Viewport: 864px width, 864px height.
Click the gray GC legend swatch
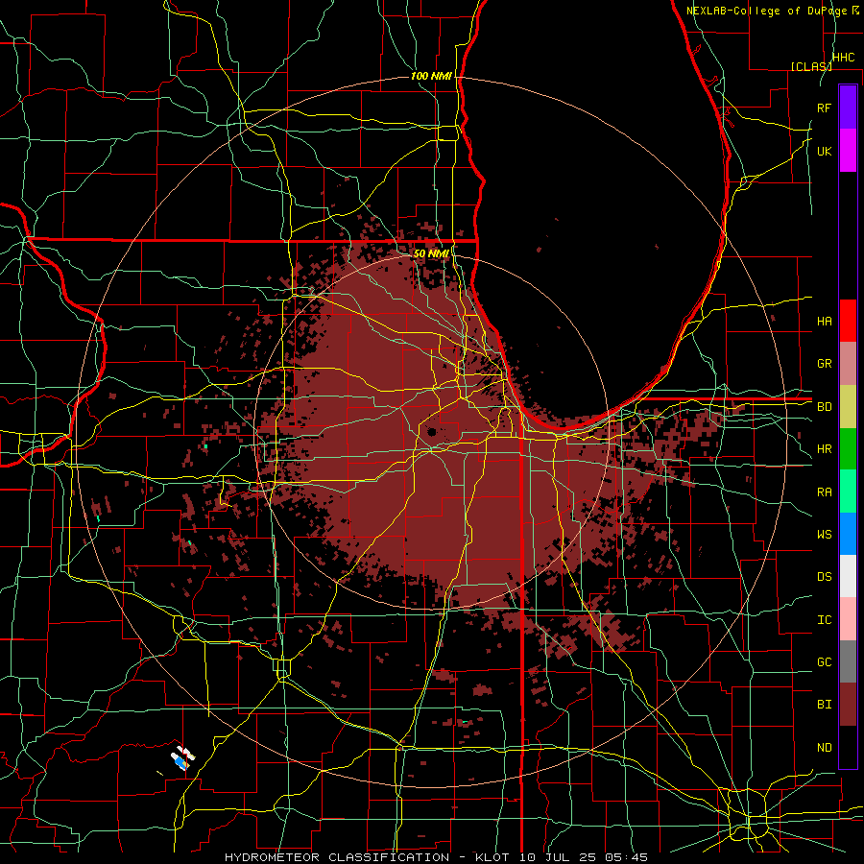(848, 661)
